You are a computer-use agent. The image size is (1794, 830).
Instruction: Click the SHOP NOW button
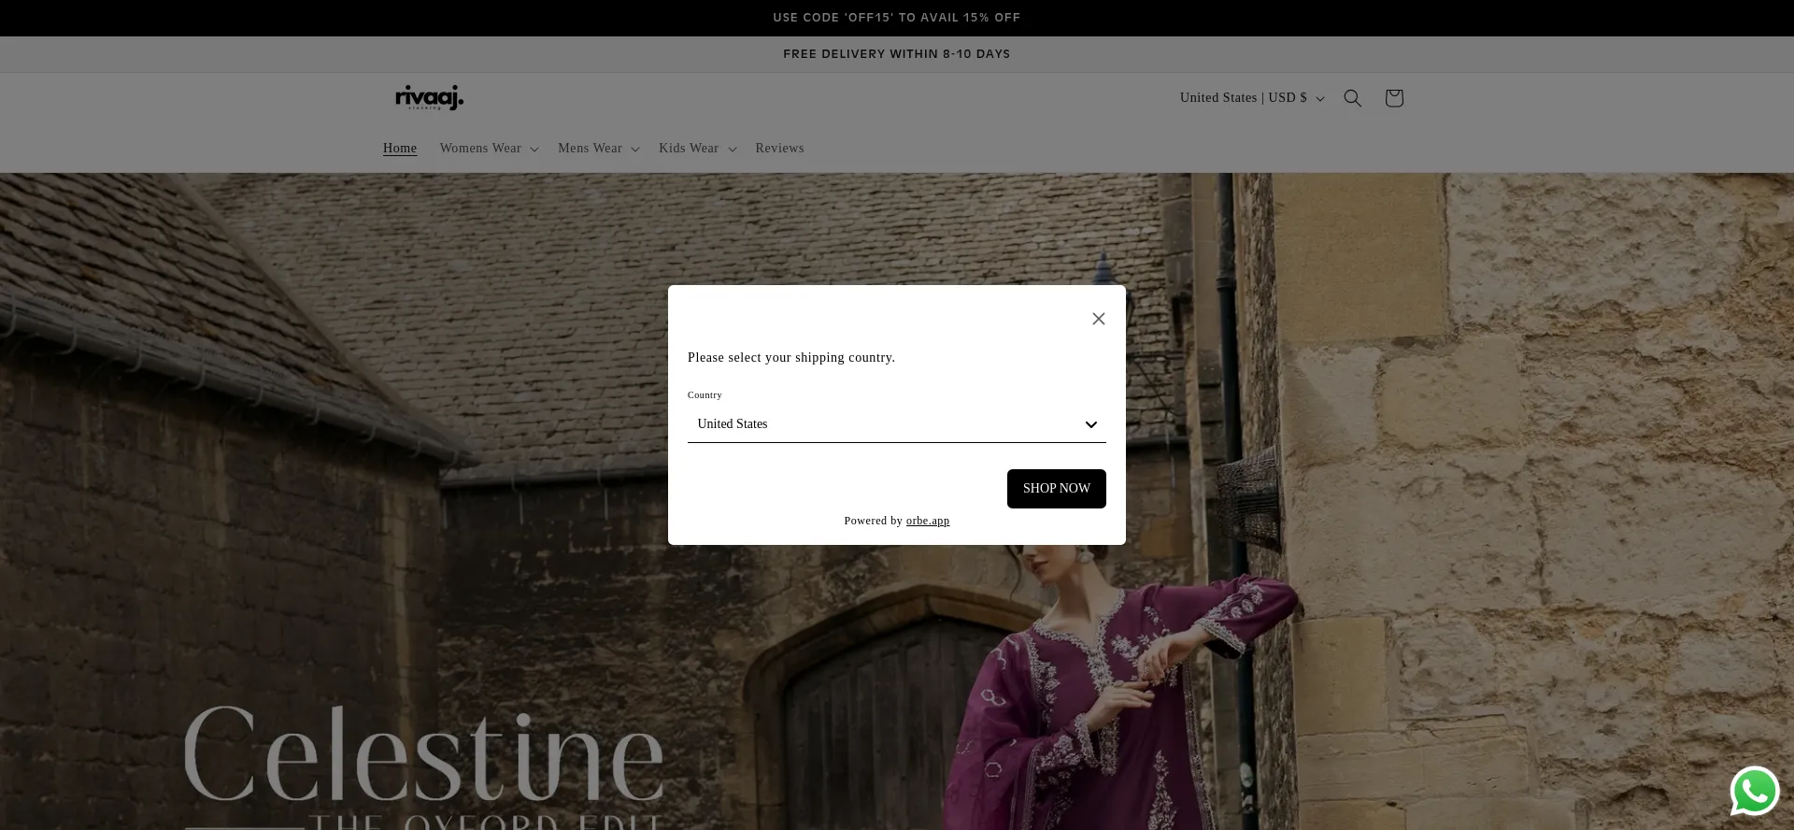[1057, 489]
